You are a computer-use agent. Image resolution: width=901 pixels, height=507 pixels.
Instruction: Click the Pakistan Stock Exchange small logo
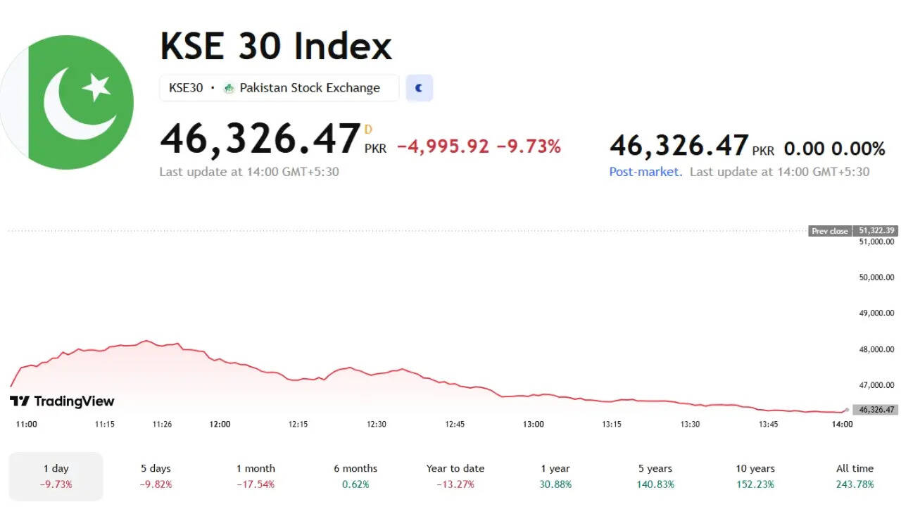[x=229, y=88]
